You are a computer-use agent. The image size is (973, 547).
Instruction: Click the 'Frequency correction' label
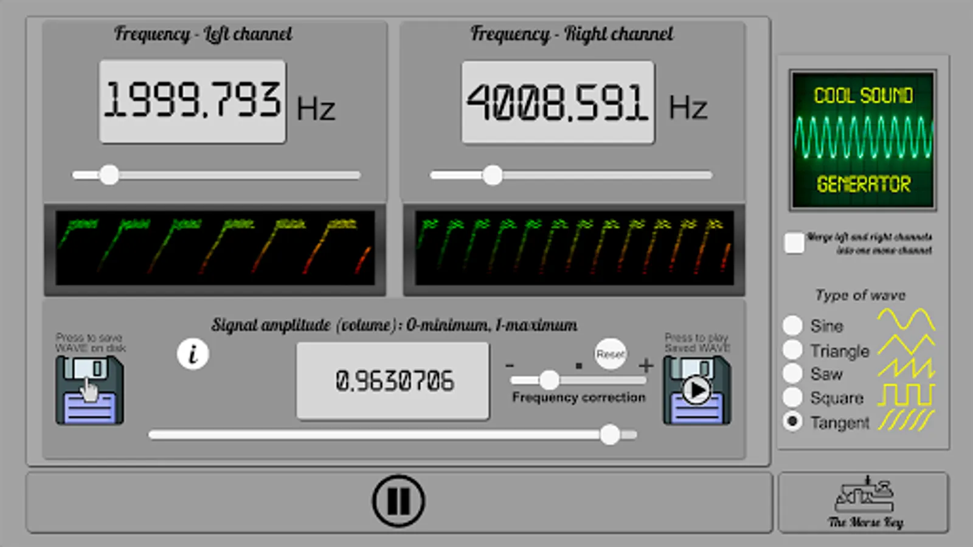pyautogui.click(x=578, y=397)
